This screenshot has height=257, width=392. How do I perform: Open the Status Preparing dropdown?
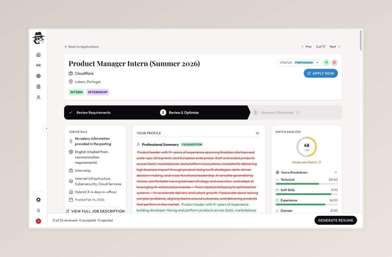299,63
